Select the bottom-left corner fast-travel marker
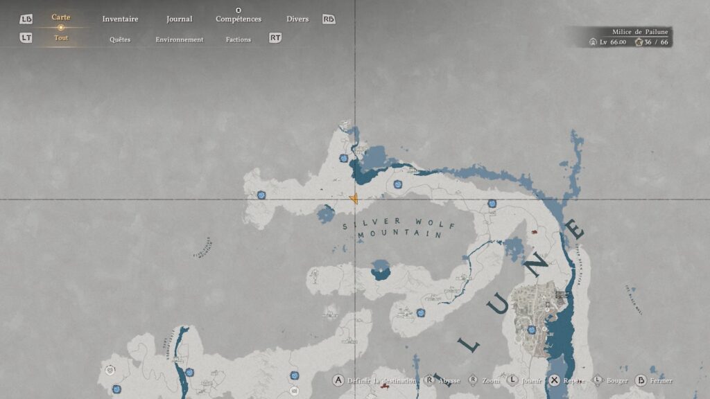710x399 pixels. [116, 389]
